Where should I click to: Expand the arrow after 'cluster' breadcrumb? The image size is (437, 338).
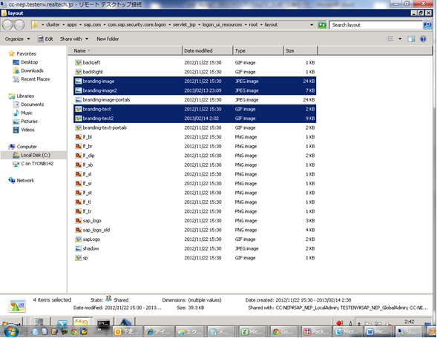coord(63,24)
